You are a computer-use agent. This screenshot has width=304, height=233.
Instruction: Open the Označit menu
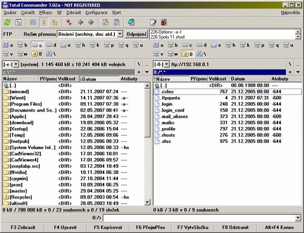tap(28, 13)
